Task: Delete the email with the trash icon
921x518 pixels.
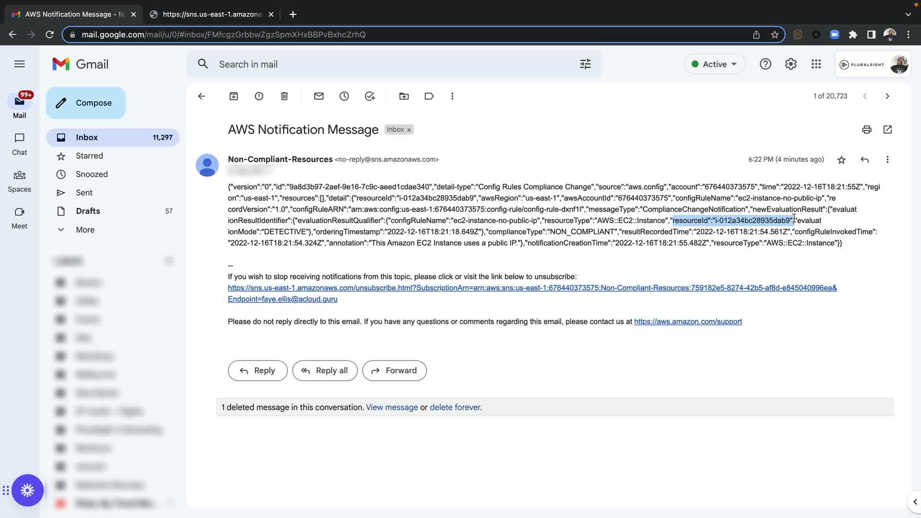Action: click(x=284, y=96)
